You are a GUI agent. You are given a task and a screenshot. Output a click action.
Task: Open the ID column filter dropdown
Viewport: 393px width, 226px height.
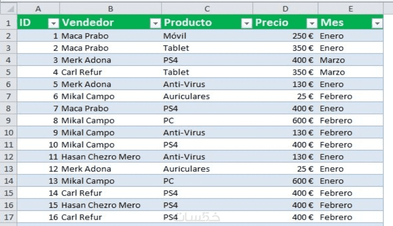tap(54, 23)
